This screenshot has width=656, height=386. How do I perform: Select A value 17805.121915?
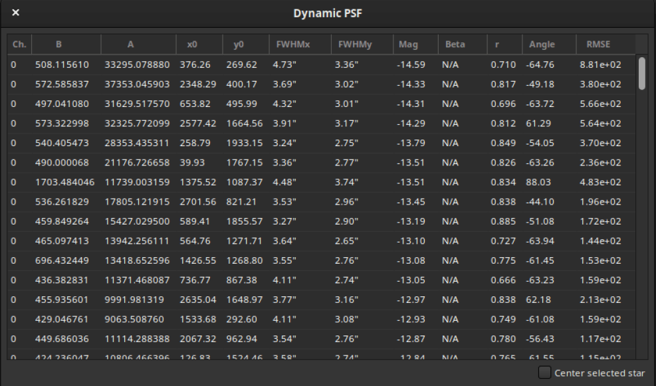click(x=137, y=202)
